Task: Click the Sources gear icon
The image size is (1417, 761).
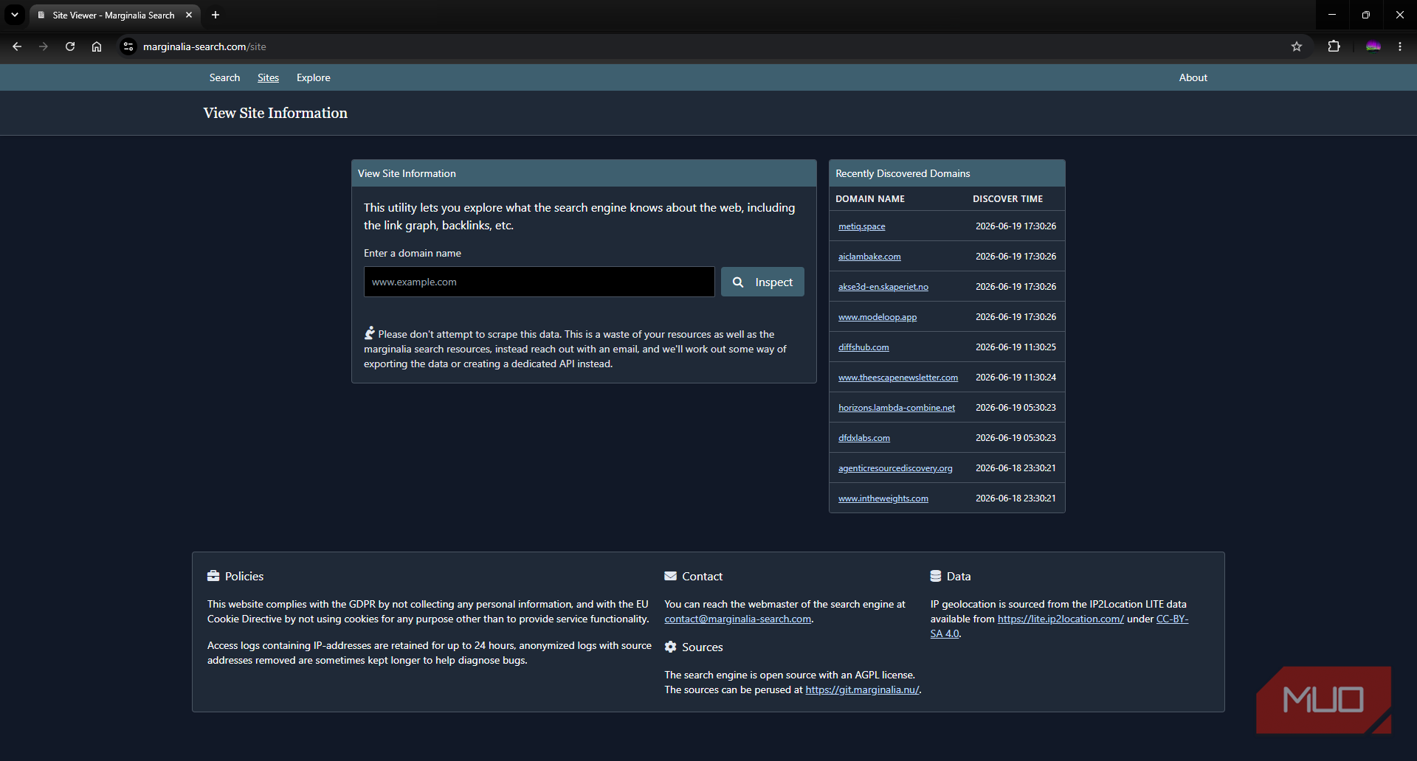Action: 670,647
